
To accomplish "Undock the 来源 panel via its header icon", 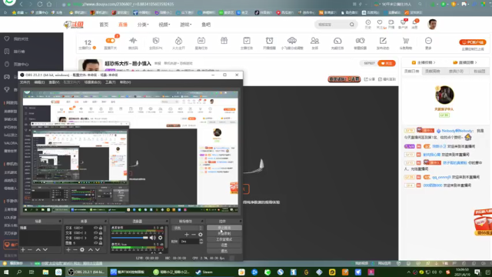I will click(105, 222).
